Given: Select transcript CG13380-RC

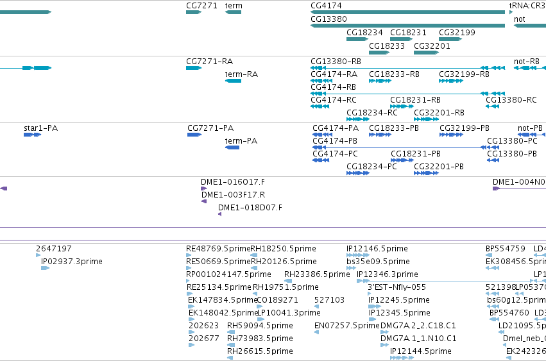Looking at the screenshot, I should 492,106.
